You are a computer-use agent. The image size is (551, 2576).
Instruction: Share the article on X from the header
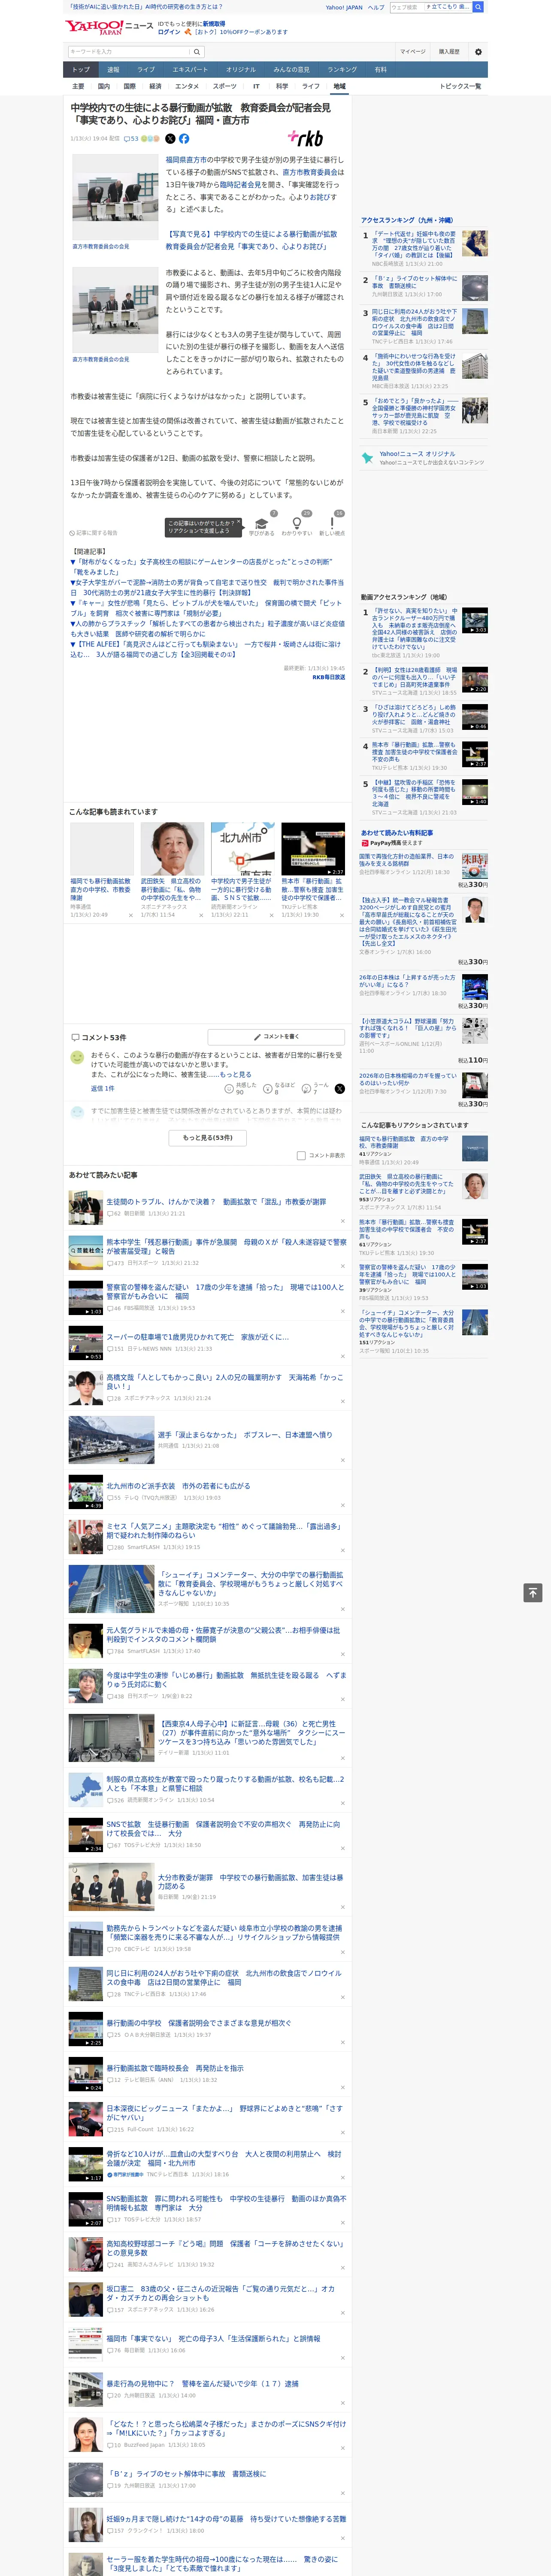click(170, 139)
